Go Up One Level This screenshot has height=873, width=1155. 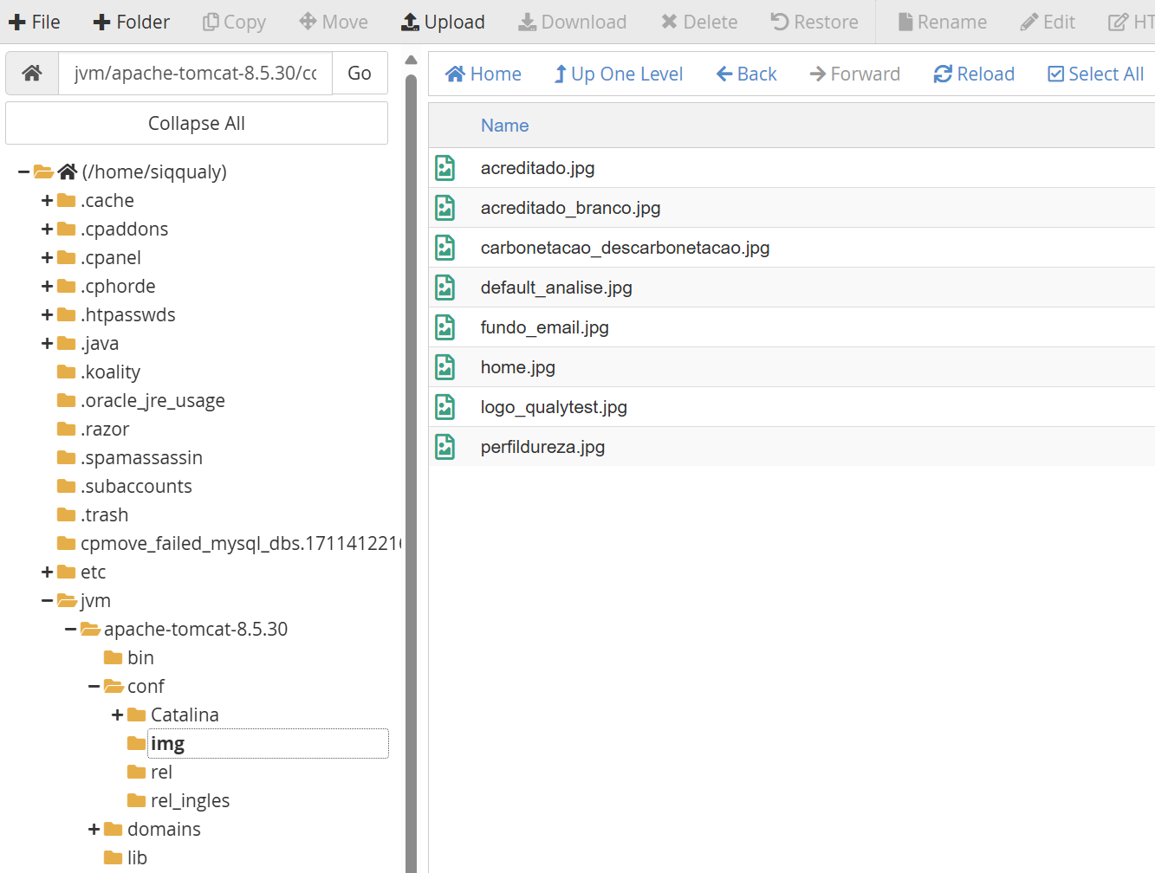(x=619, y=74)
